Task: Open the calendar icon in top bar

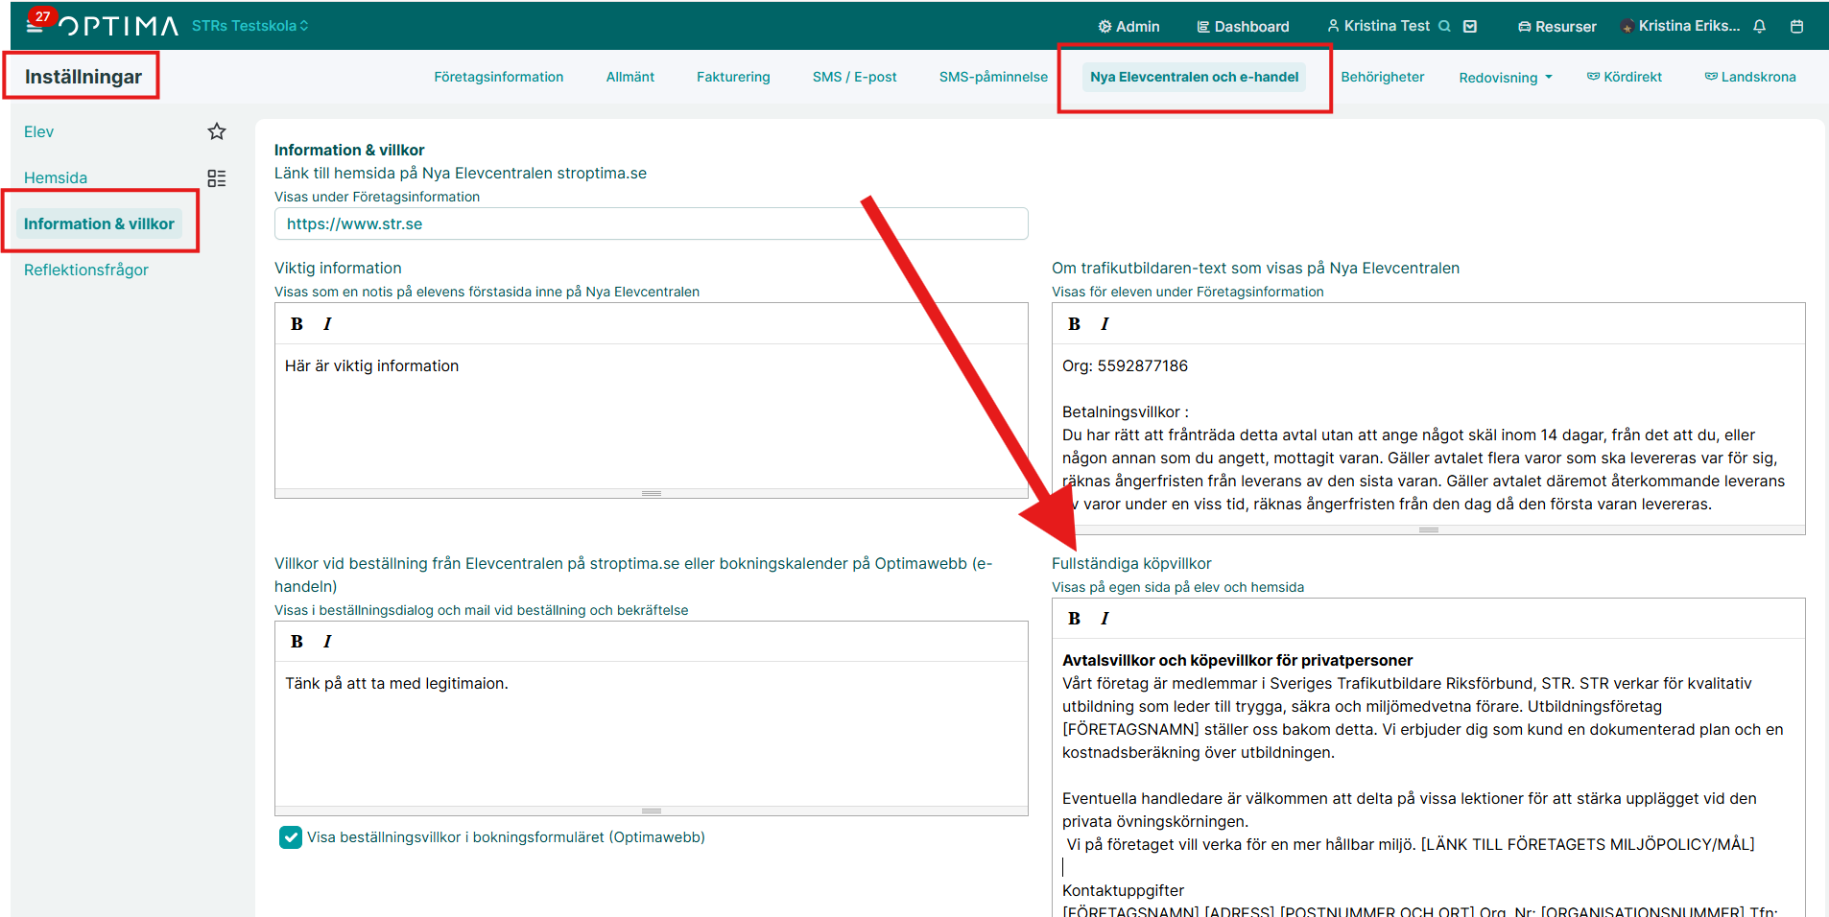Action: click(x=1796, y=27)
